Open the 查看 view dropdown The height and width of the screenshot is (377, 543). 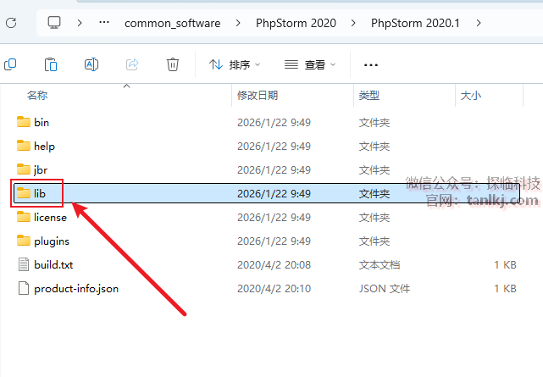click(x=310, y=64)
